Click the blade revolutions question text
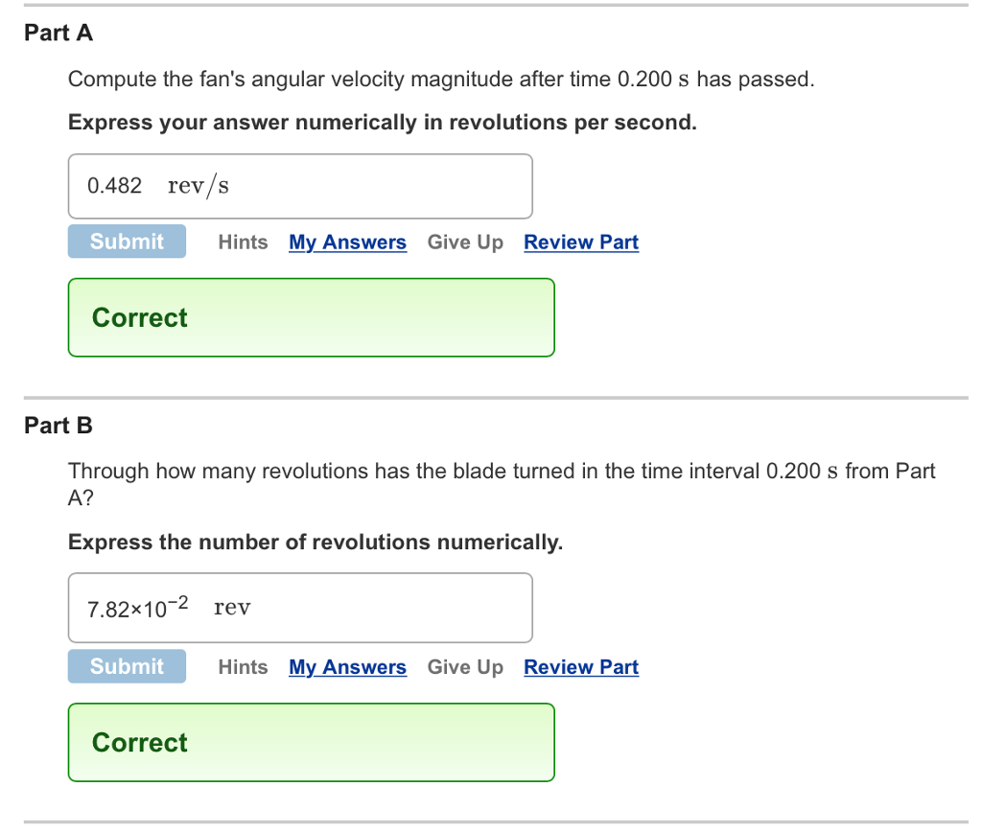Viewport: 982px width, 833px height. (501, 471)
